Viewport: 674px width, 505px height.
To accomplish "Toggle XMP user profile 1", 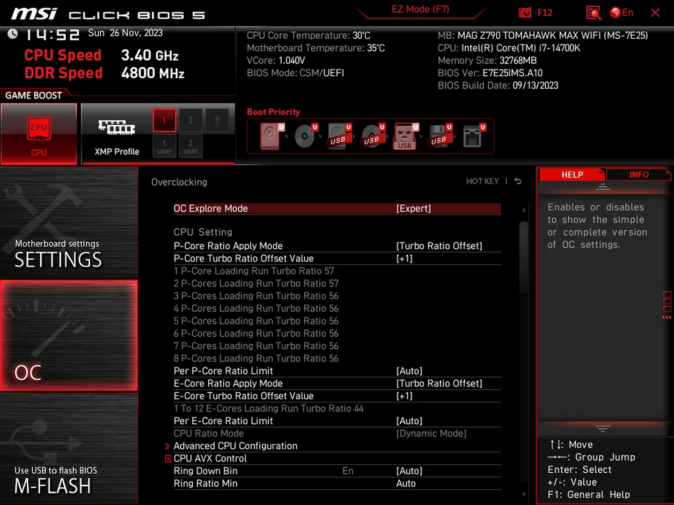I will coord(164,146).
